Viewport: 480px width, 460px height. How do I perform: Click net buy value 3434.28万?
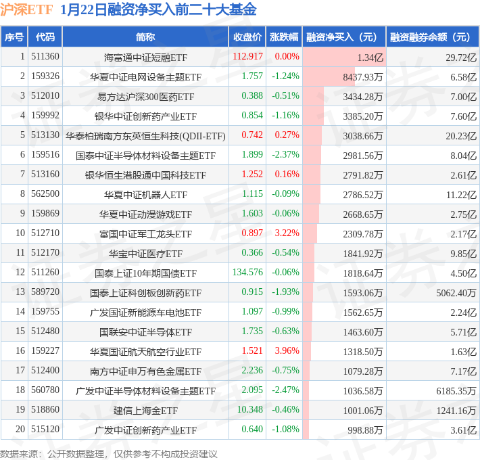pyautogui.click(x=363, y=97)
